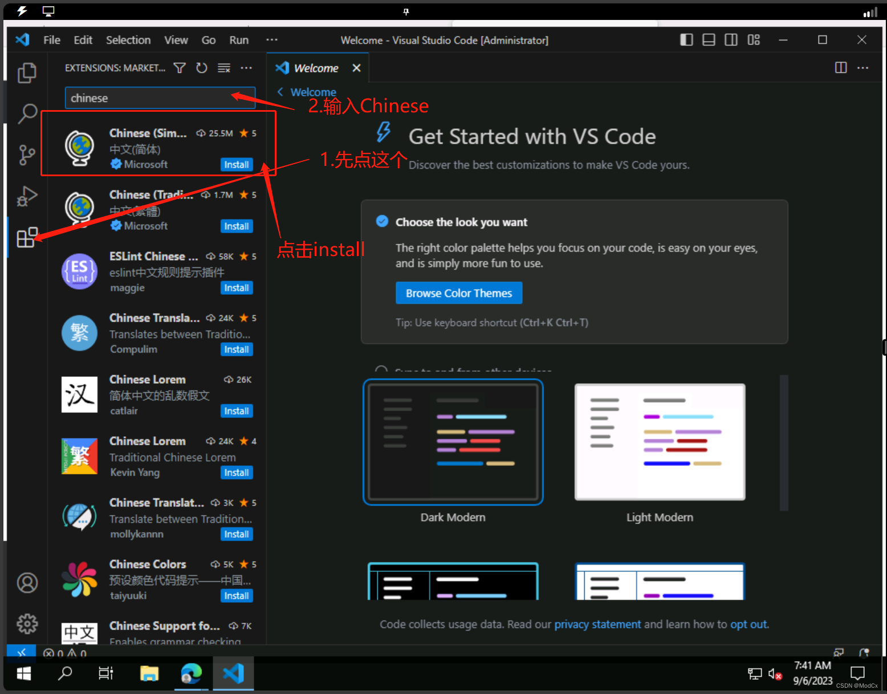Install mollykannn Chinese Translate extension
Image resolution: width=887 pixels, height=694 pixels.
(x=237, y=534)
